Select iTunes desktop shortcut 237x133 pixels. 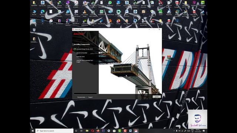click(51, 22)
